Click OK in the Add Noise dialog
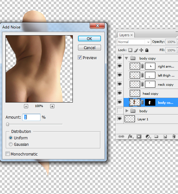178x194 pixels. tap(89, 38)
